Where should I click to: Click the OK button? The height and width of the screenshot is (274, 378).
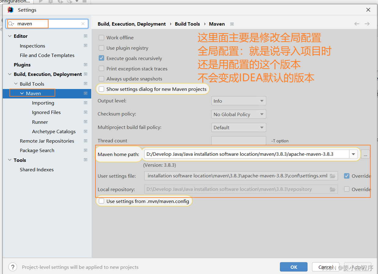point(294,267)
